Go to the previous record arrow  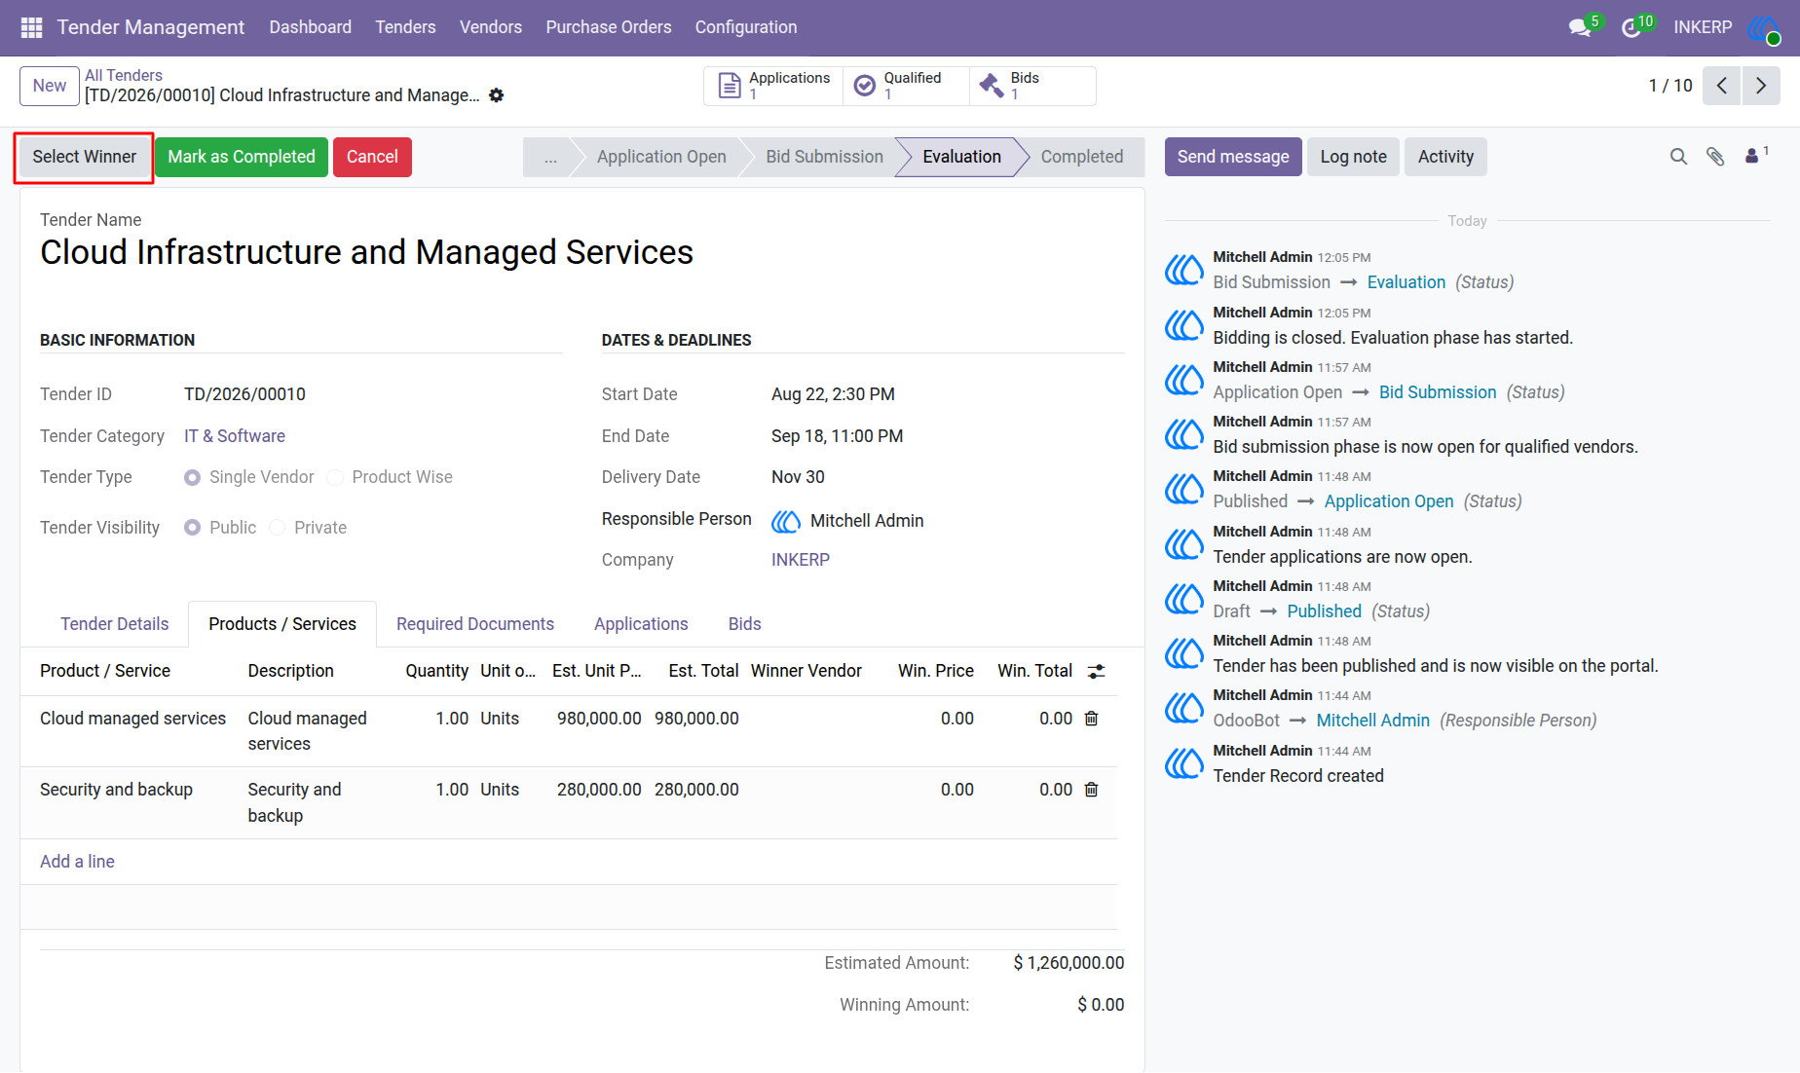(1722, 86)
